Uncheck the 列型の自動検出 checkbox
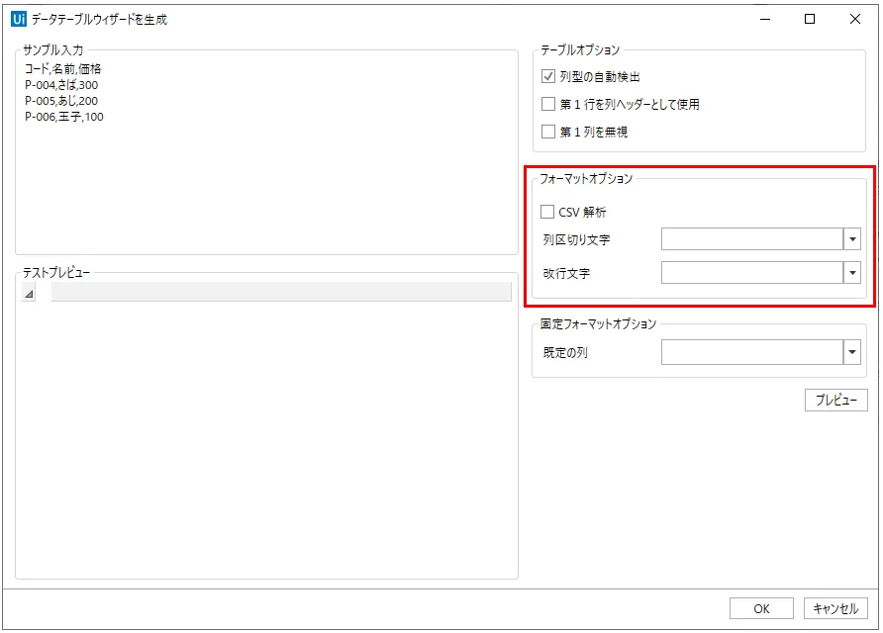The width and height of the screenshot is (883, 633). [548, 76]
